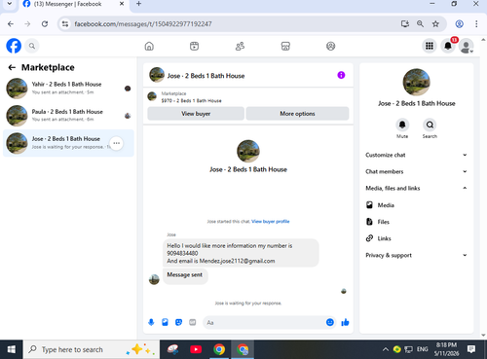
Task: Open Links in the chat panel
Action: click(x=416, y=238)
